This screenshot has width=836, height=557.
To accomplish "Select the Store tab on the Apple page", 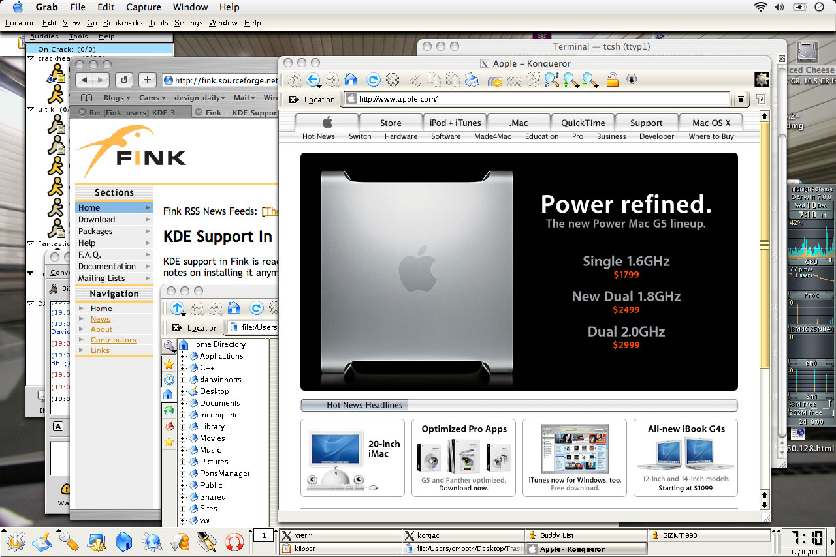I will tap(391, 123).
